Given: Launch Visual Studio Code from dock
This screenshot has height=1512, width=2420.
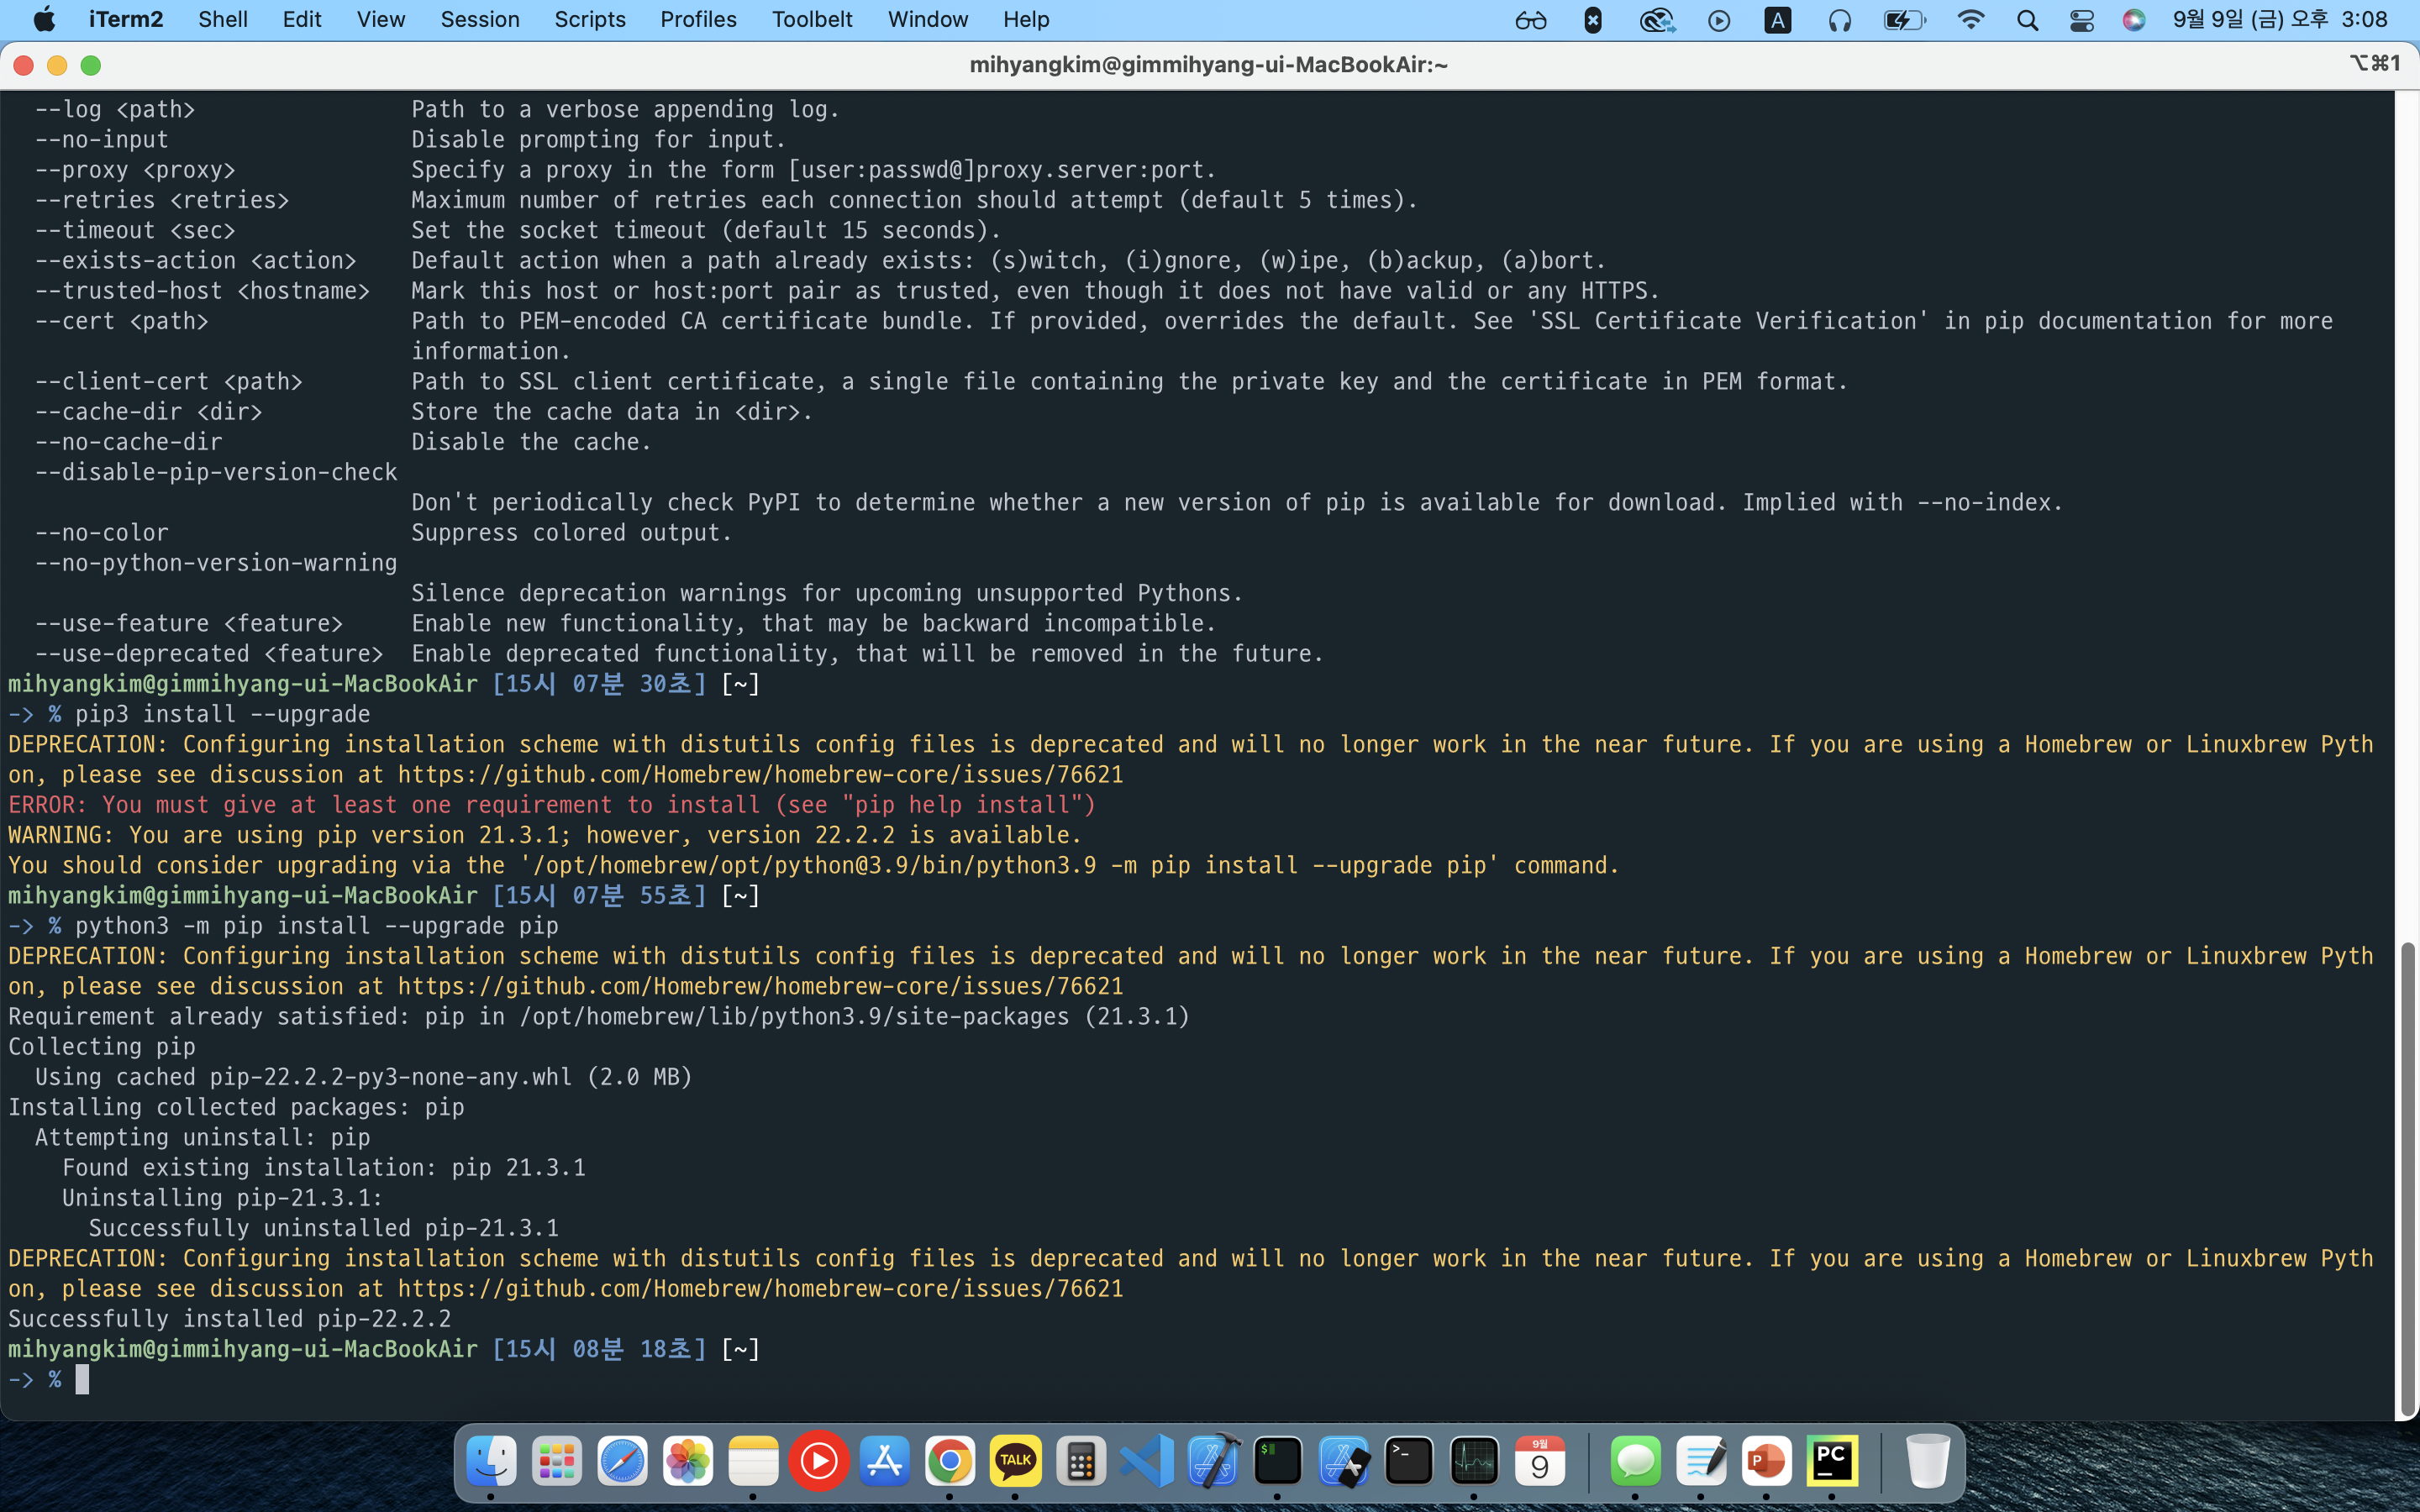Looking at the screenshot, I should pyautogui.click(x=1147, y=1462).
